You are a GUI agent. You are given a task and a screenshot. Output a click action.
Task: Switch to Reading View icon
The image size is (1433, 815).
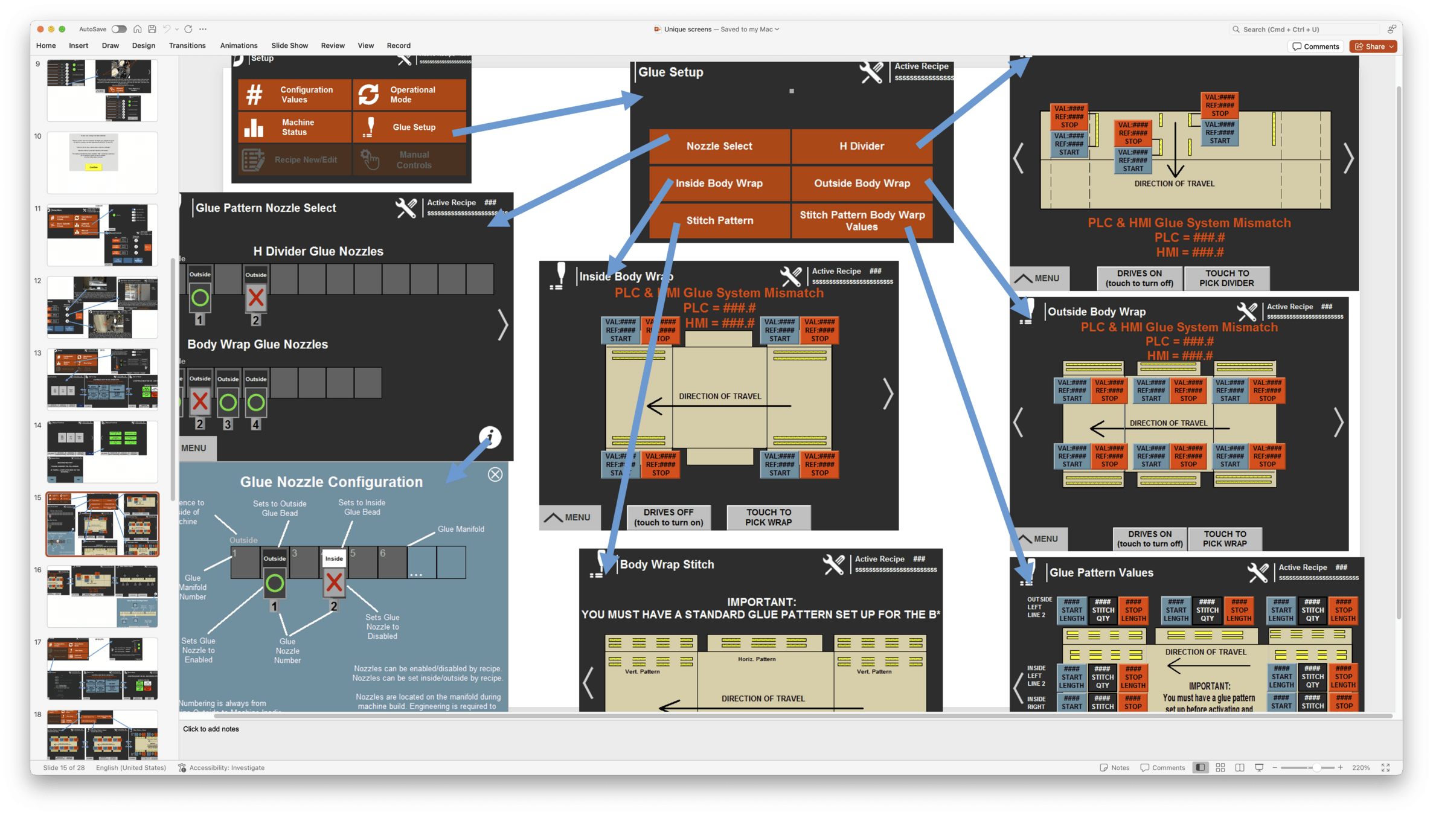pyautogui.click(x=1239, y=767)
